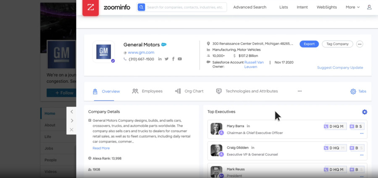Open WebSights in top navigation

click(327, 7)
